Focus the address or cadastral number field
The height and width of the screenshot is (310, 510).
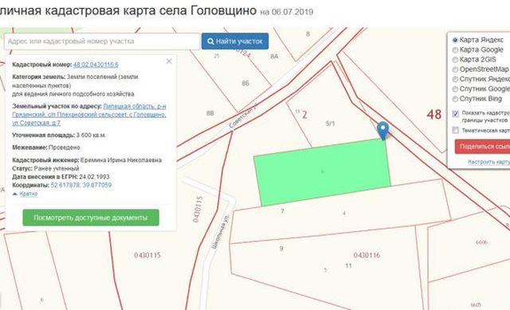[102, 41]
